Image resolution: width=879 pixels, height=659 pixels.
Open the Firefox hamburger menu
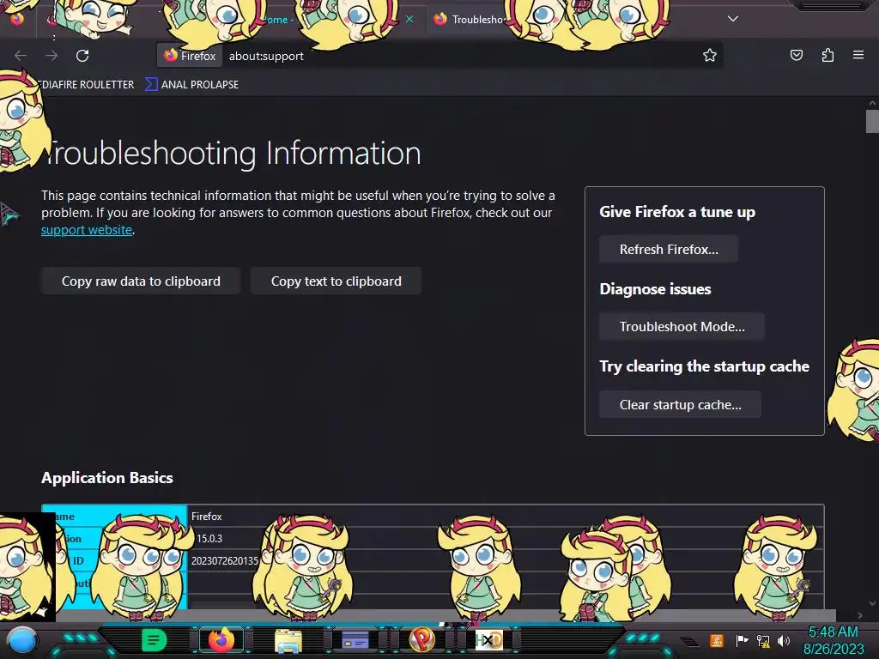tap(858, 55)
